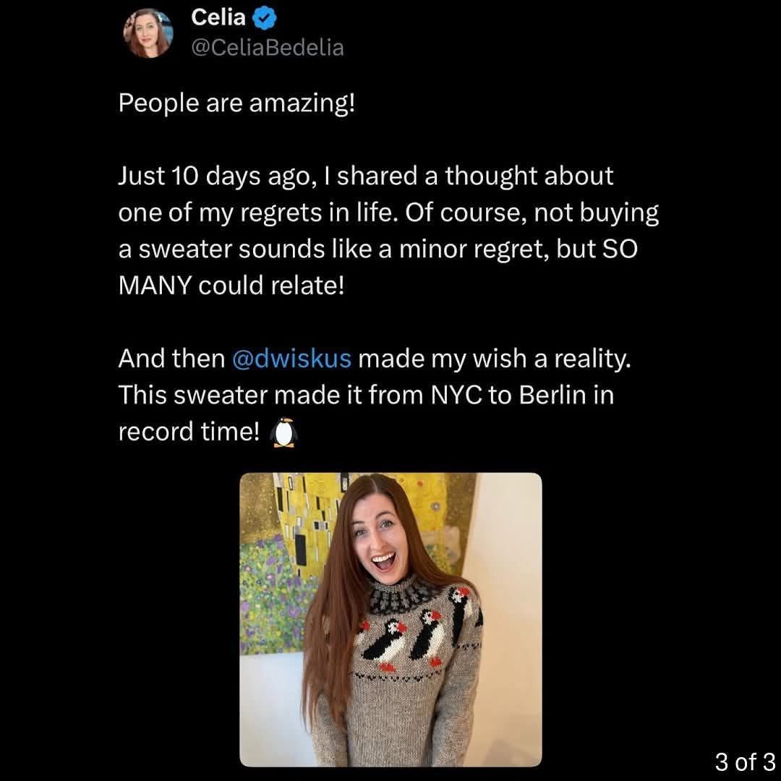This screenshot has height=781, width=781.
Task: Click the blue verified checkmark badge
Action: pyautogui.click(x=264, y=18)
